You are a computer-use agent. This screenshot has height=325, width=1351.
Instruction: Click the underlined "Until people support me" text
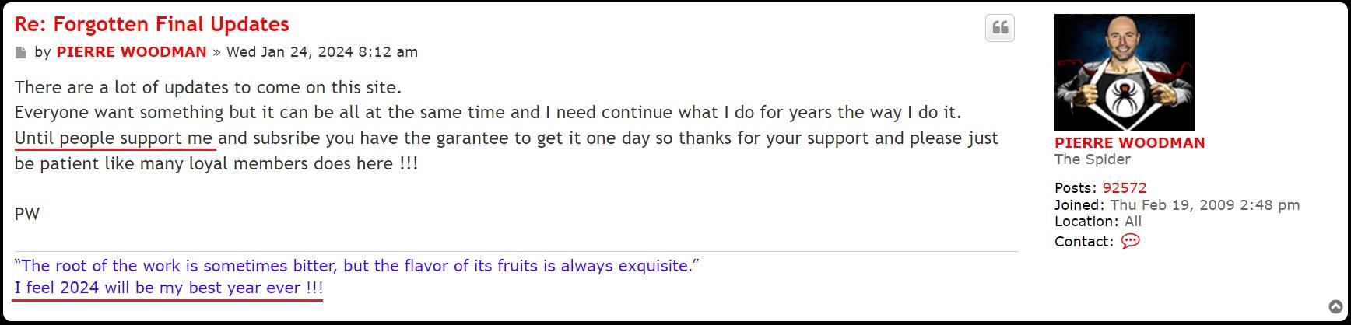[x=114, y=138]
